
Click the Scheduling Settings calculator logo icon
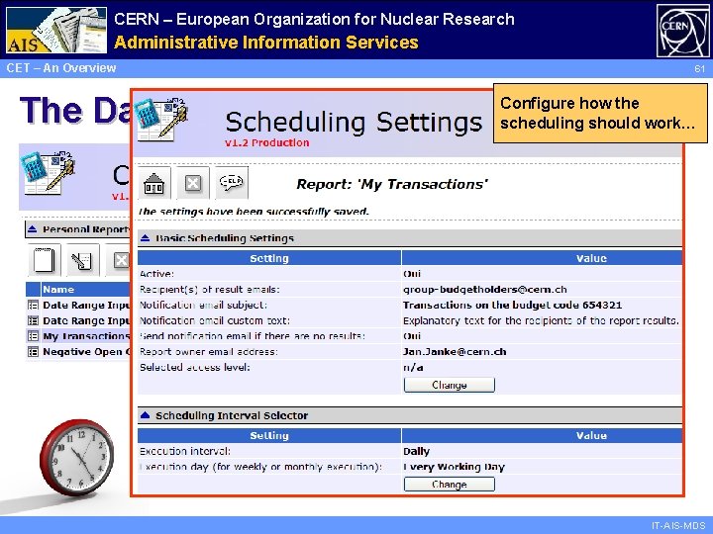click(x=162, y=119)
